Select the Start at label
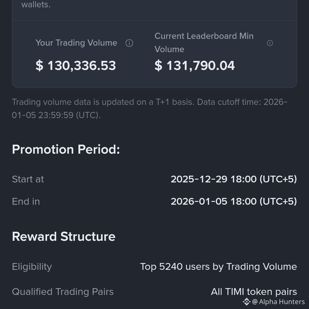The width and height of the screenshot is (309, 309). (x=28, y=179)
